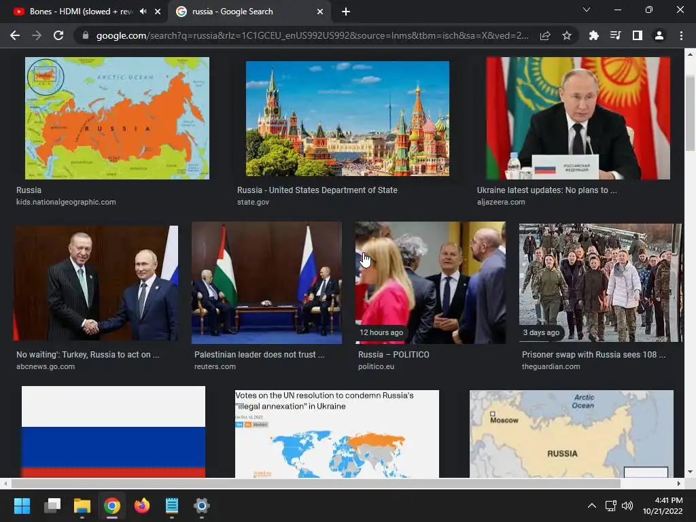
Task: Click the reuters.com source text
Action: click(215, 366)
